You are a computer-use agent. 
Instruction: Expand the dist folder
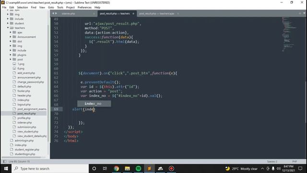(x=11, y=41)
